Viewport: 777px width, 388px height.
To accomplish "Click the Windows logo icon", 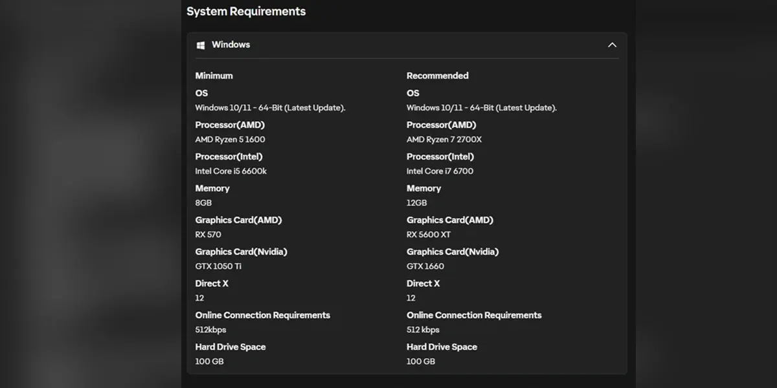I will [201, 45].
